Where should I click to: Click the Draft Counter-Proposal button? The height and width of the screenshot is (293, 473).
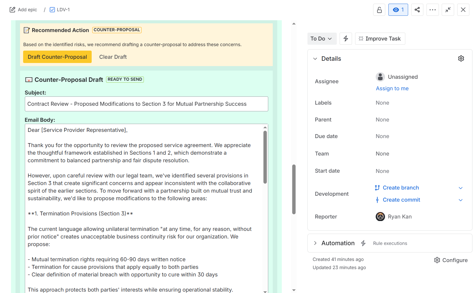tap(57, 57)
